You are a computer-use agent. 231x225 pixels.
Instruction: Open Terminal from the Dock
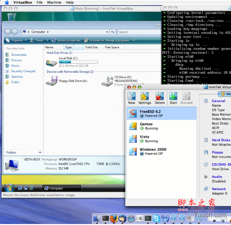106,218
